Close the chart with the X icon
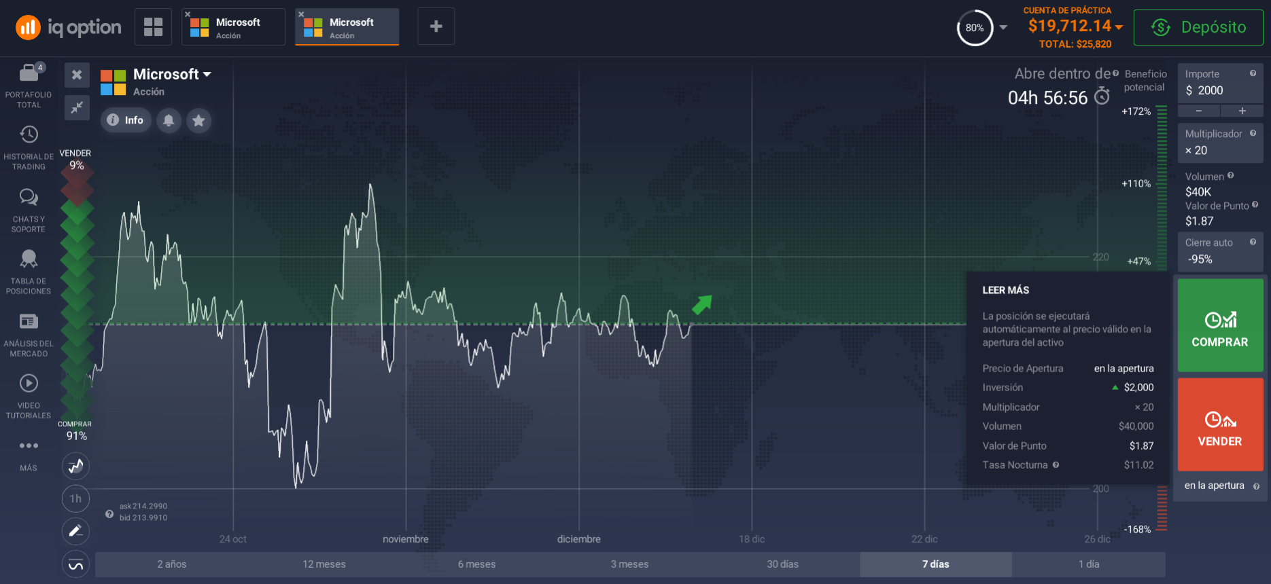The width and height of the screenshot is (1271, 584). point(77,75)
